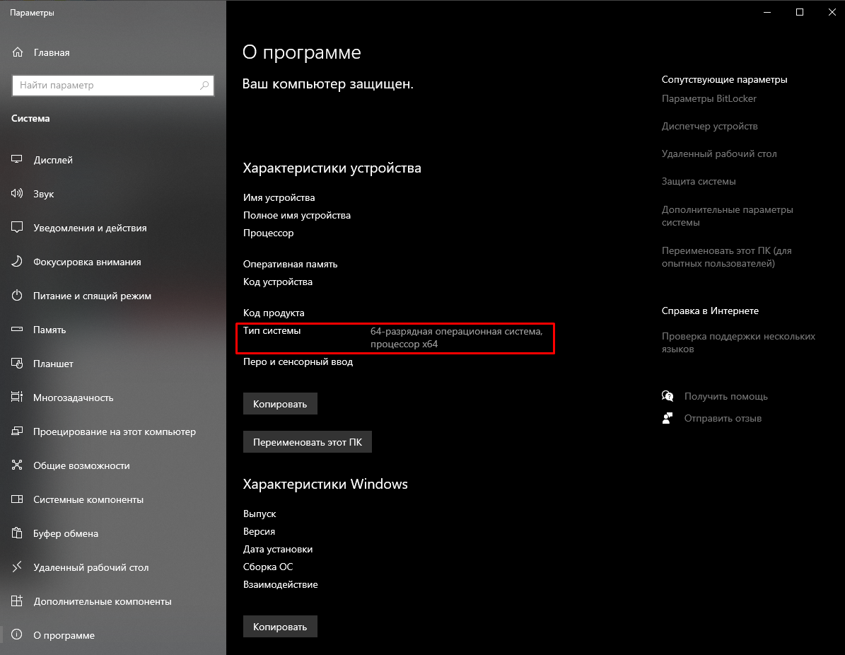The width and height of the screenshot is (845, 655).
Task: Switch to the Многозадачность section
Action: click(x=73, y=398)
